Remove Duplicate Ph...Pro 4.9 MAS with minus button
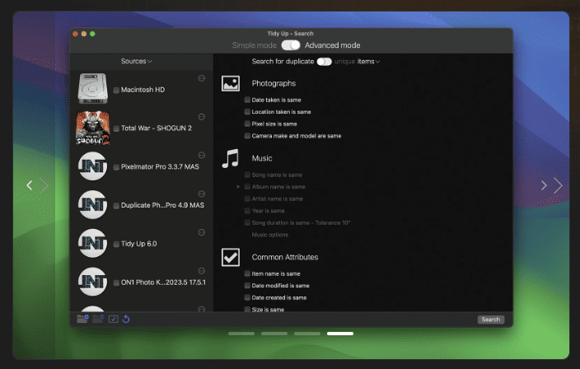 pos(202,194)
